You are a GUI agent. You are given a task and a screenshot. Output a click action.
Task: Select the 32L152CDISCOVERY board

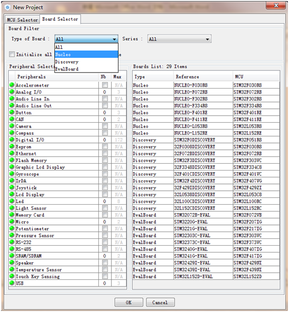coord(206,208)
